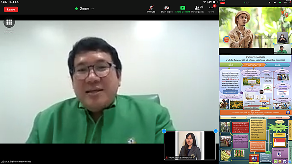292x164 pixels.
Task: Click the Singapore flag in lower infographic
Action: (x=279, y=142)
